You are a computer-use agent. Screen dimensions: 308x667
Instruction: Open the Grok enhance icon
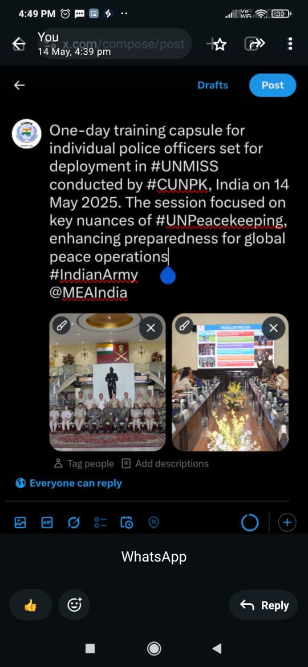pos(74,522)
